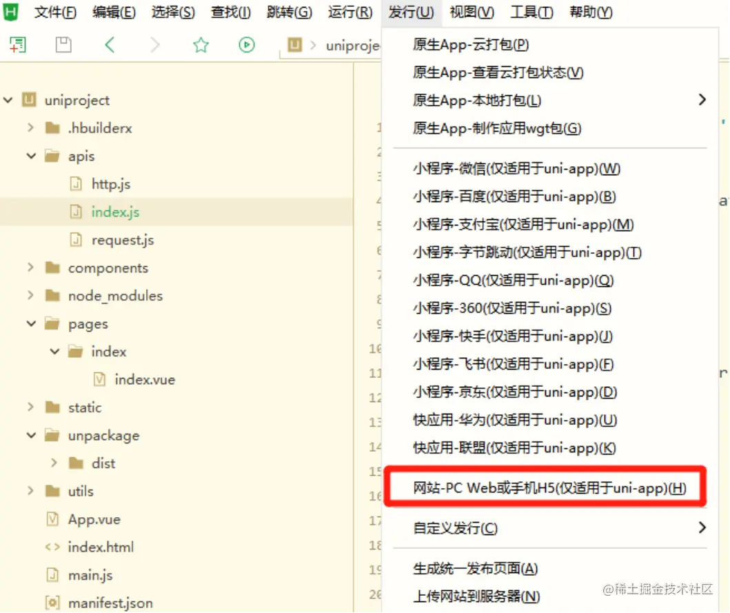Image resolution: width=730 pixels, height=613 pixels.
Task: Click the node_modules folder icon
Action: 52,295
